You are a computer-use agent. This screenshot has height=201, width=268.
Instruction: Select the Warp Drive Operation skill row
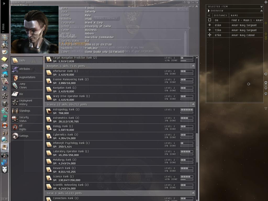click(x=120, y=98)
